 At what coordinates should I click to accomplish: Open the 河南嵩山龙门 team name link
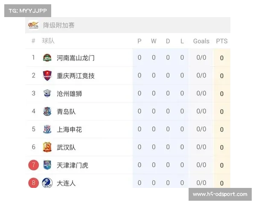point(76,58)
